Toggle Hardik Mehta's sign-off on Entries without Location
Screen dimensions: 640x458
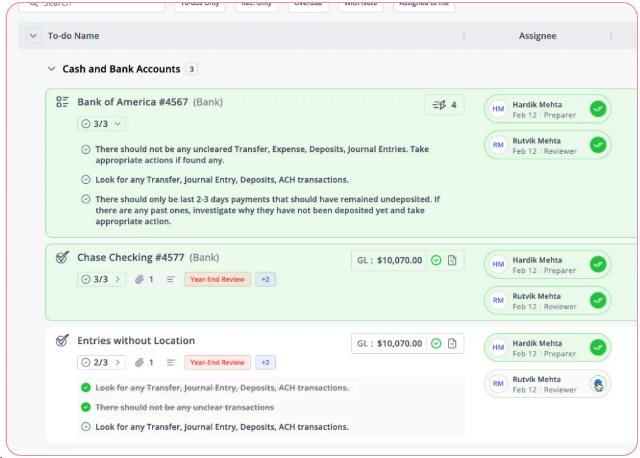click(598, 348)
